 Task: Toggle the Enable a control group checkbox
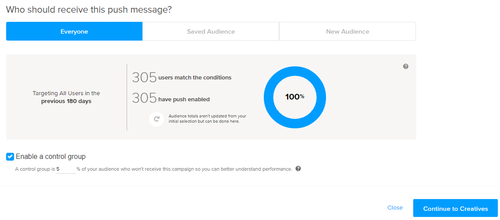10,156
